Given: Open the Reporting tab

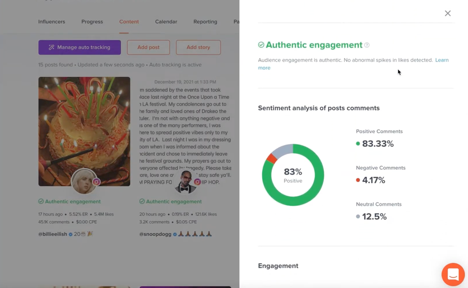Looking at the screenshot, I should point(205,22).
